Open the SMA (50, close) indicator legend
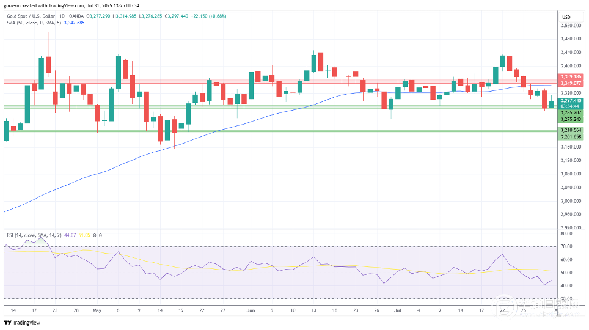This screenshot has height=330, width=589. pos(34,23)
